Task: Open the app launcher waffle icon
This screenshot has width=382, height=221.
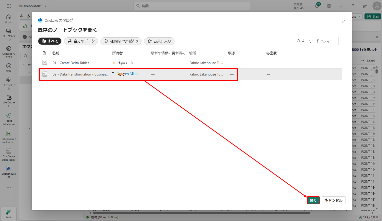Action: pyautogui.click(x=9, y=6)
